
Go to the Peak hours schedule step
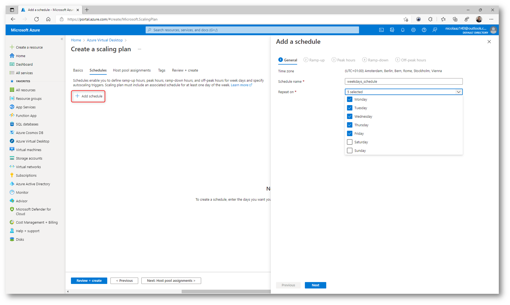point(343,60)
